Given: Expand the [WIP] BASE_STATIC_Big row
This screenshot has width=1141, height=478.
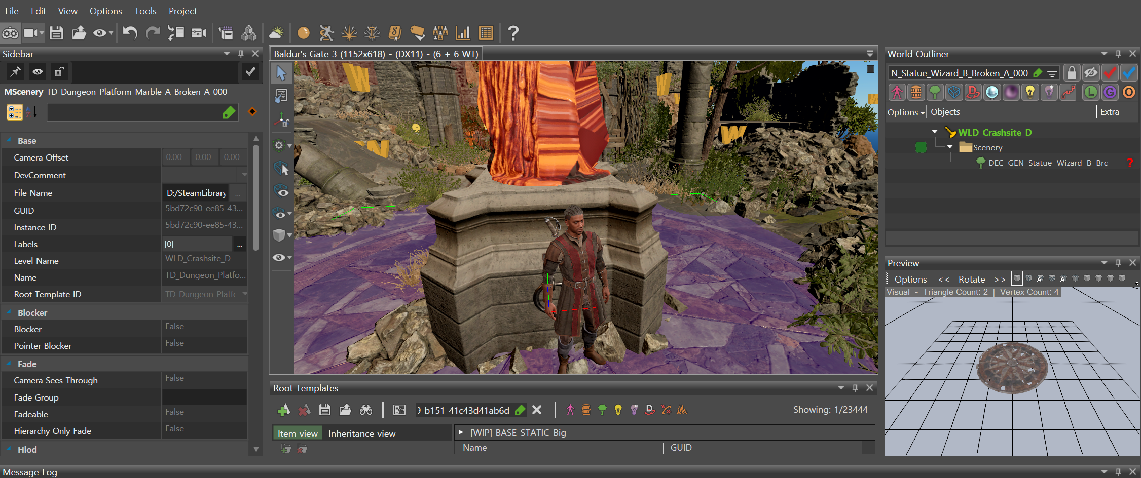Looking at the screenshot, I should pyautogui.click(x=461, y=432).
